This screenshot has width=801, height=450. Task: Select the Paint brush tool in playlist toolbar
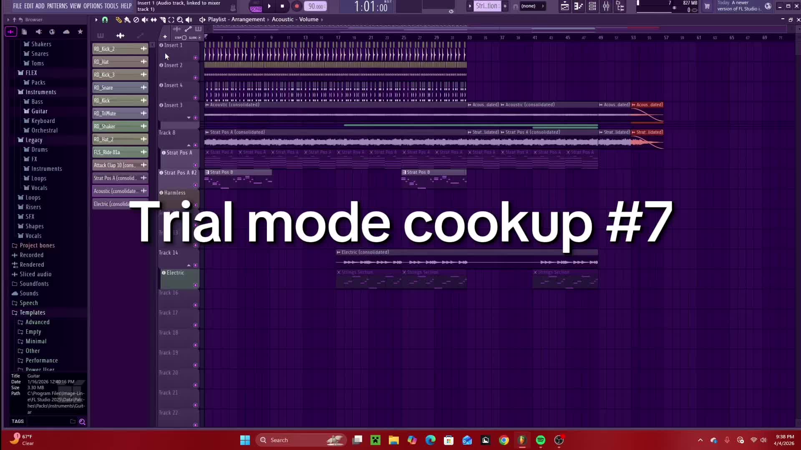tap(127, 20)
